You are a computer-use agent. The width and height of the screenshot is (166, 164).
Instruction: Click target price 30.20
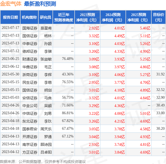pos(160,129)
